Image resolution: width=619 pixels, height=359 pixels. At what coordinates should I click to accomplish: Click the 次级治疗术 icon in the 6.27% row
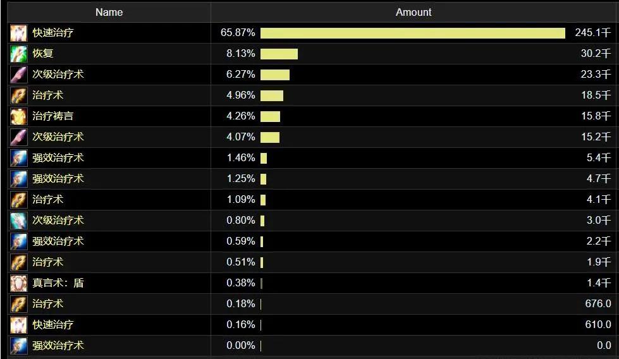click(19, 75)
